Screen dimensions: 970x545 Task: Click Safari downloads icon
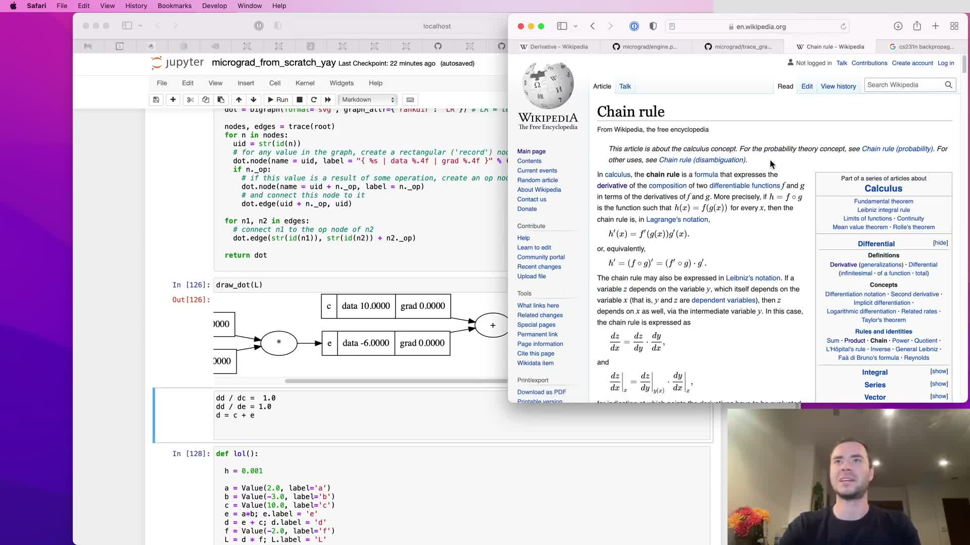click(x=898, y=26)
